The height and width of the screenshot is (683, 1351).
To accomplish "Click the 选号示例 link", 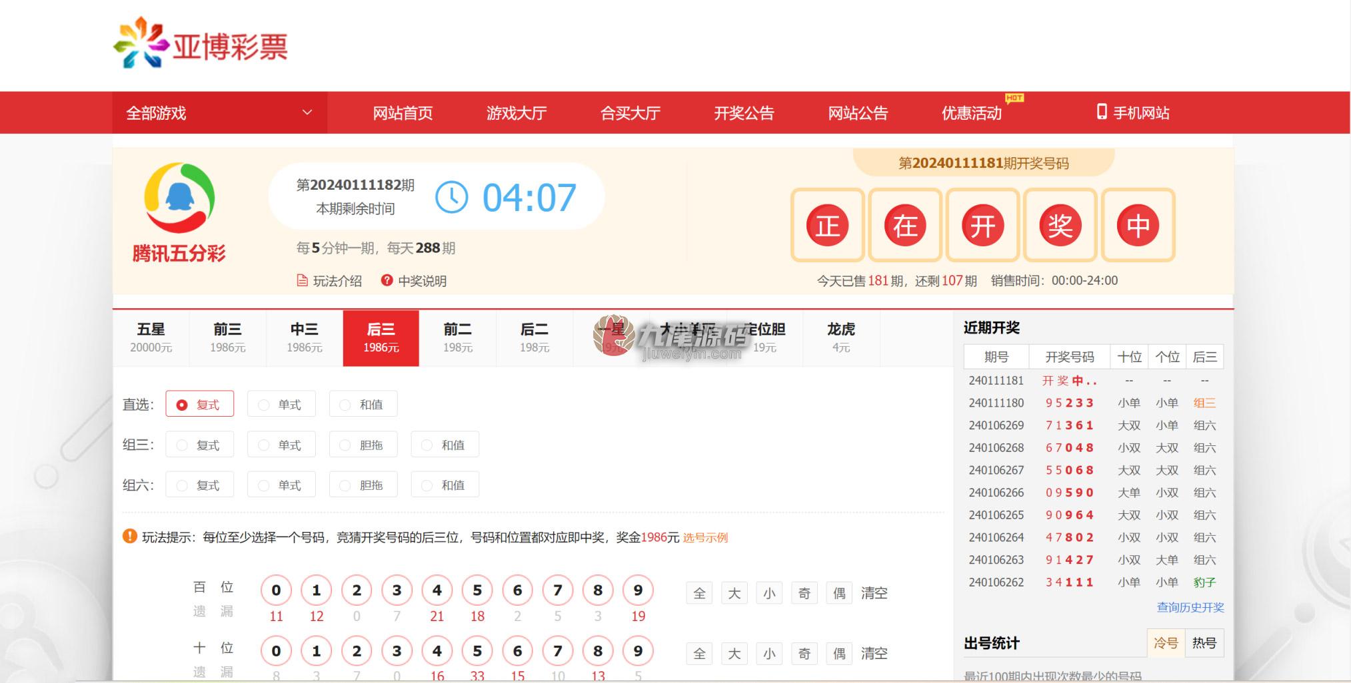I will click(x=705, y=537).
